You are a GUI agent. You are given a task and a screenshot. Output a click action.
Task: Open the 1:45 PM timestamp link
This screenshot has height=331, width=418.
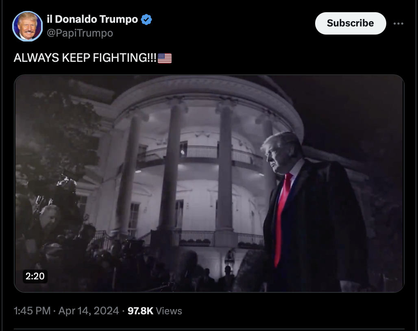pos(32,311)
